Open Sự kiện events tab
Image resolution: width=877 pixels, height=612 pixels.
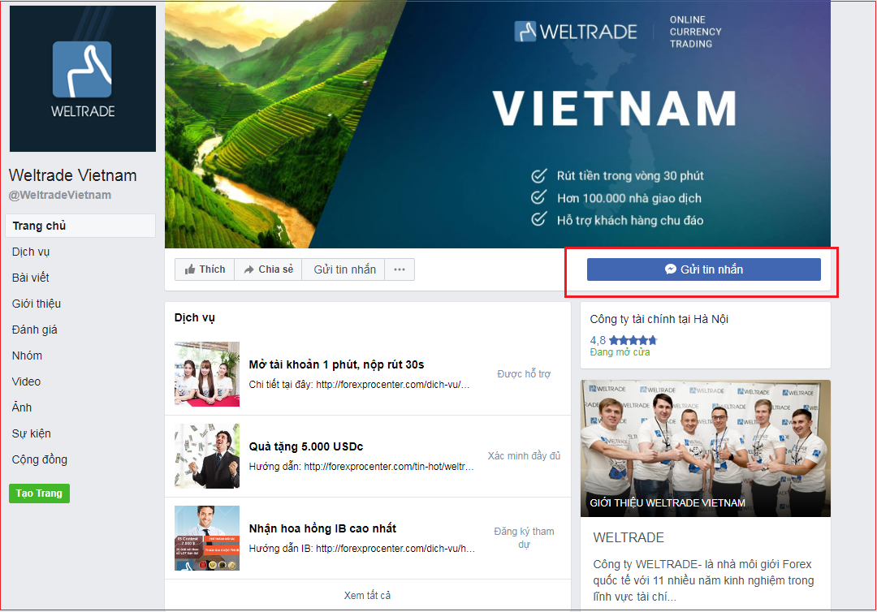tap(32, 433)
